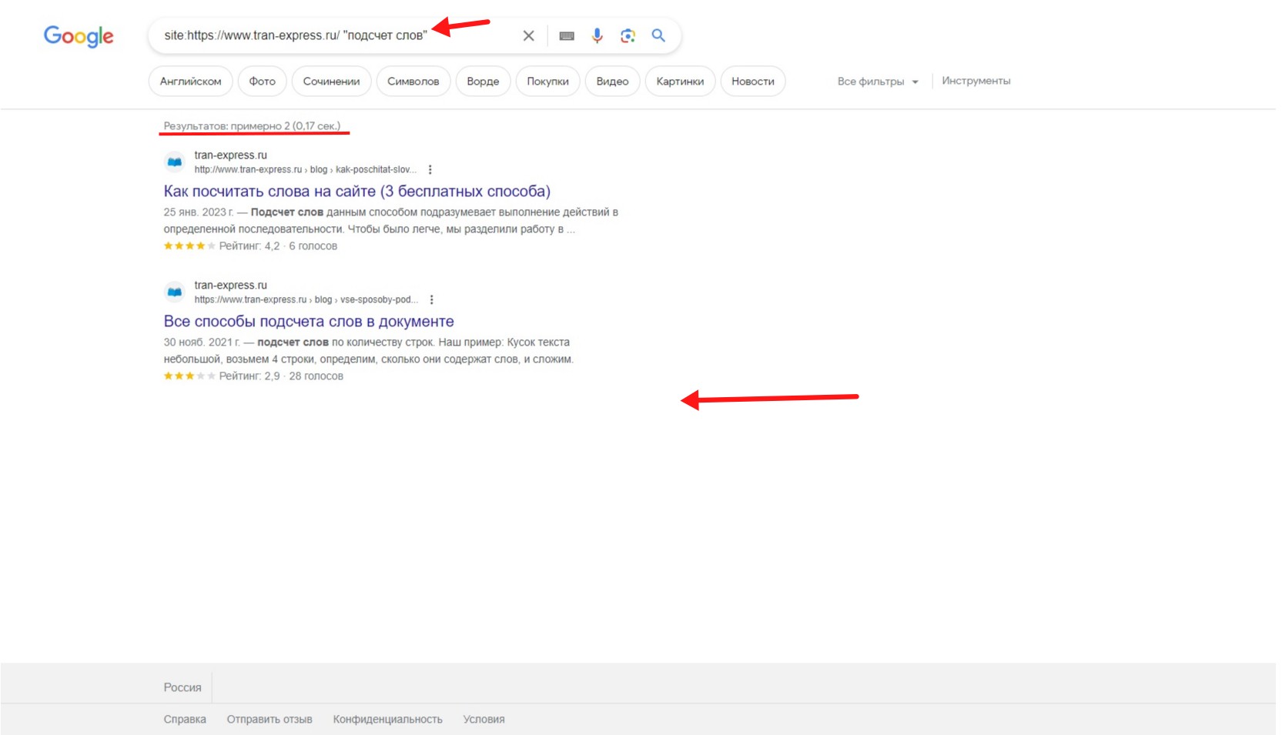
Task: Open result Все способы подсчета слов в документе
Action: [x=309, y=321]
